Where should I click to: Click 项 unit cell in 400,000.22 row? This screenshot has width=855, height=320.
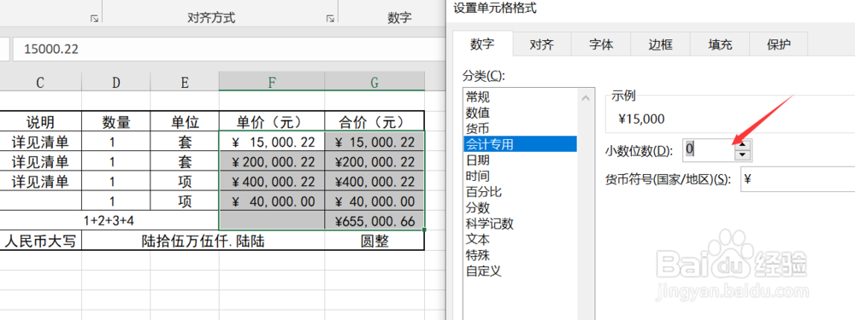[185, 181]
